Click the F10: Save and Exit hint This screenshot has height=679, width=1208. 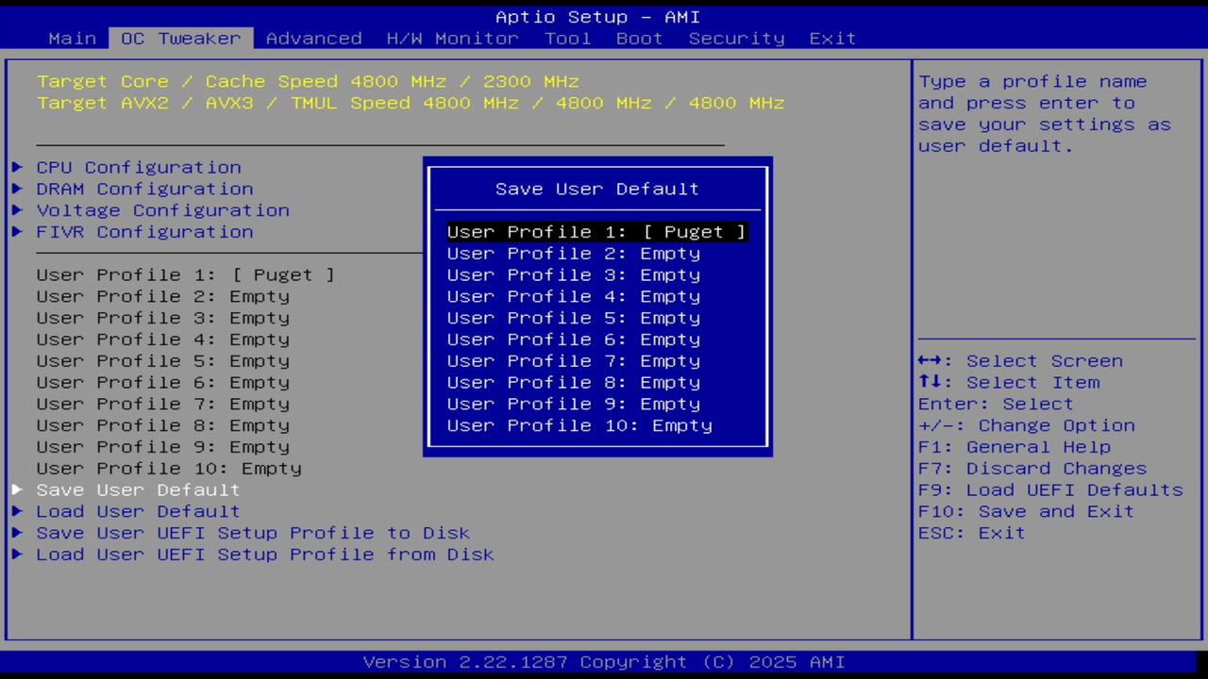1027,511
